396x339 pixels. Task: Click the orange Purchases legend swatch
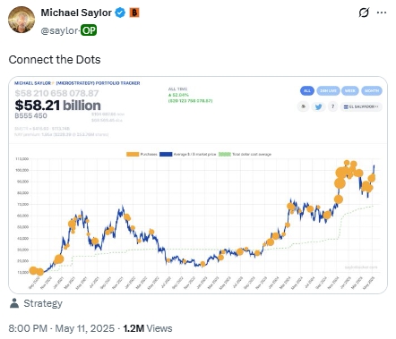point(133,154)
